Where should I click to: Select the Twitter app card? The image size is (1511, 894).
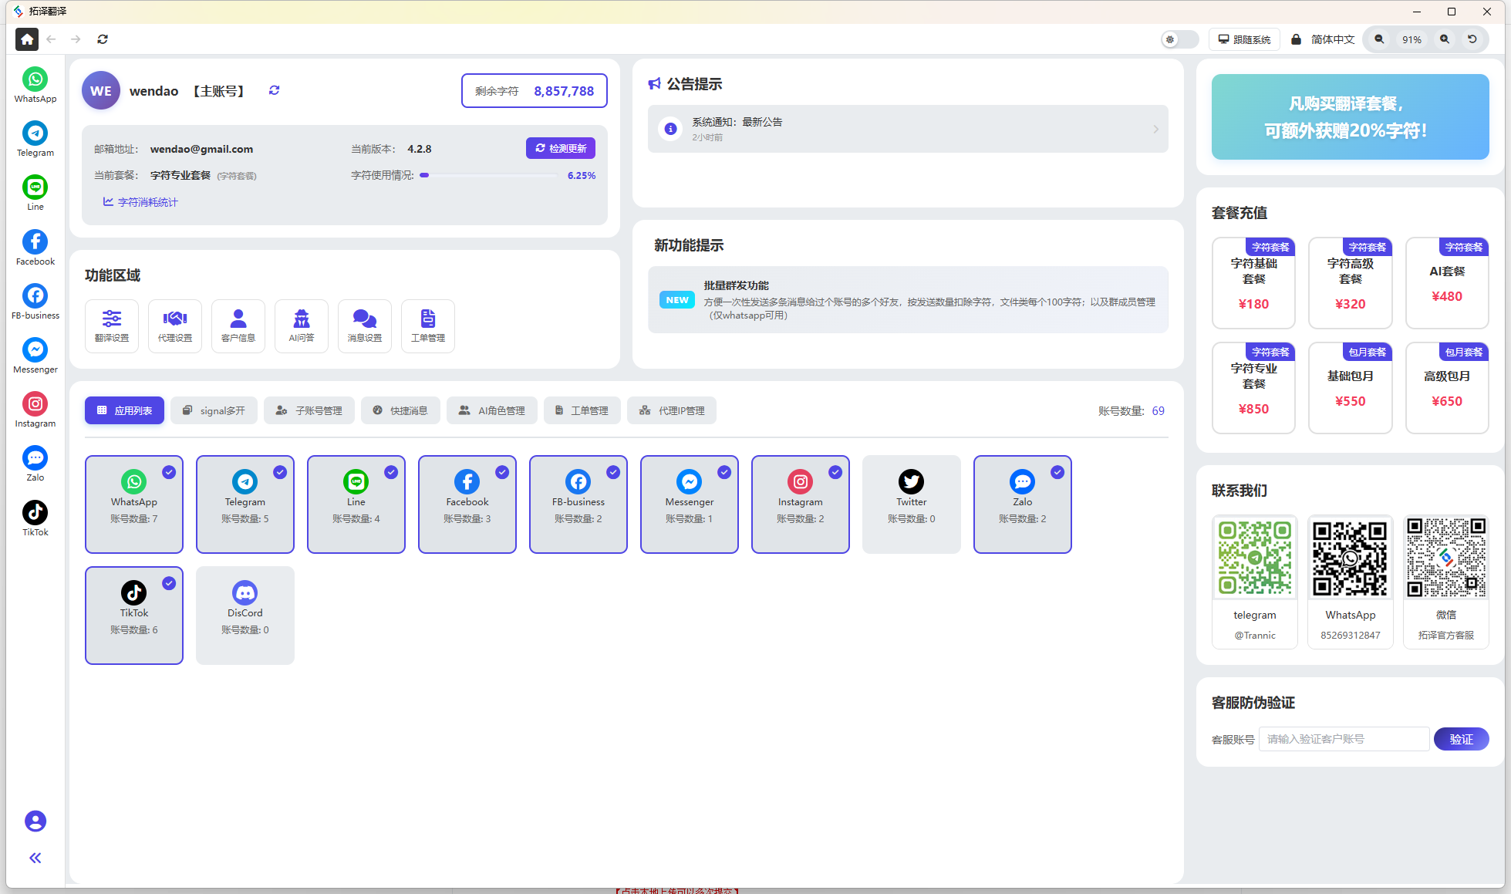click(911, 504)
